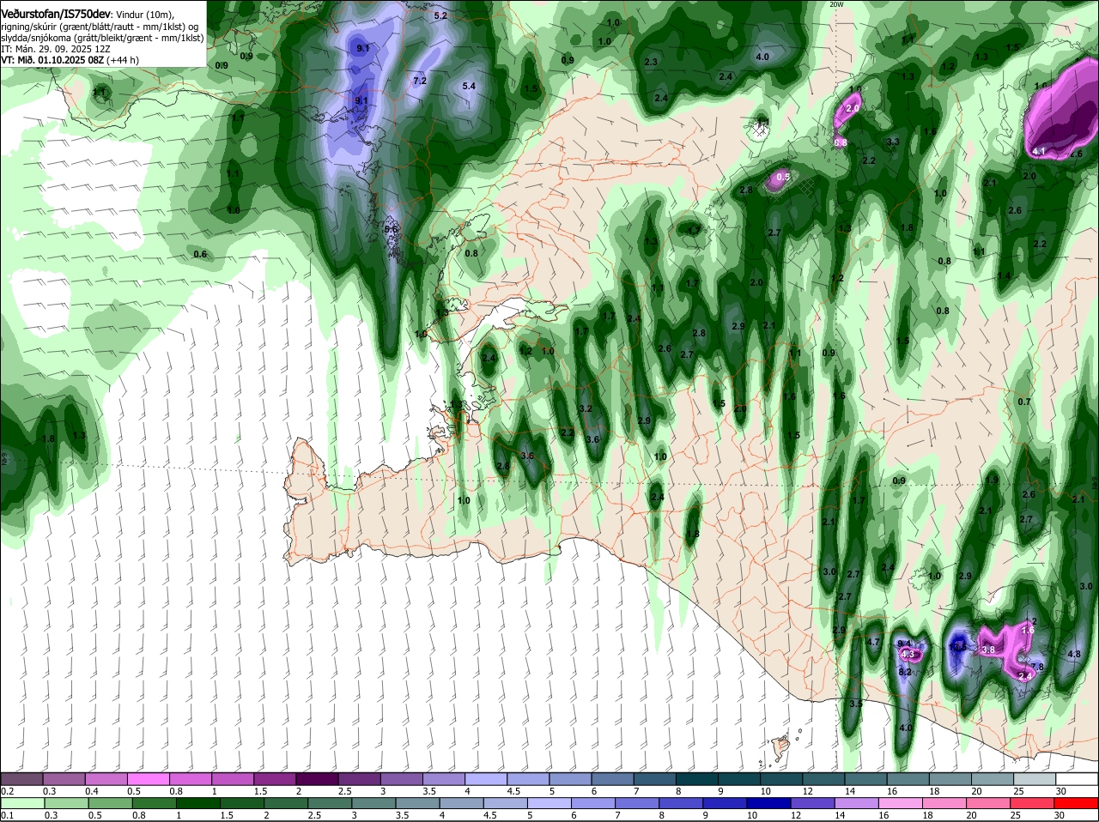1099x822 pixels.
Task: Click the 4.8 precipitation value label
Action: coord(1073,654)
